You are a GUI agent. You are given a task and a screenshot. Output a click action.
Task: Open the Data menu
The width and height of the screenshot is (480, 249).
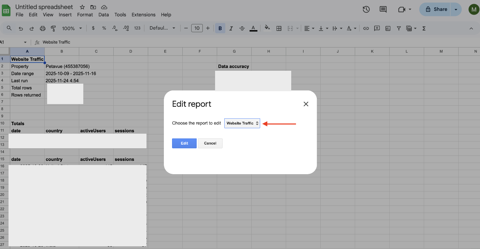(x=103, y=15)
